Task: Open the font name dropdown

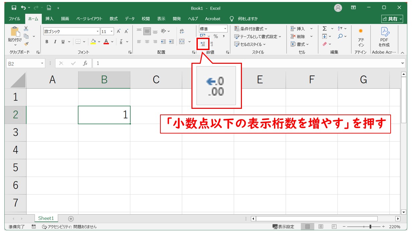Action: coord(98,31)
